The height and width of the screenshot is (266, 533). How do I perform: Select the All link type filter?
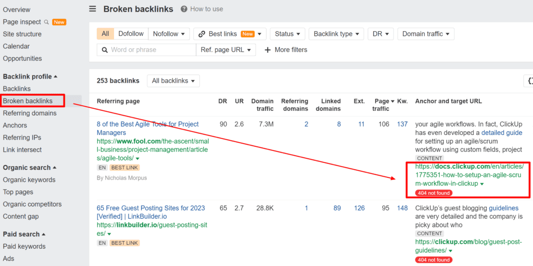[105, 34]
